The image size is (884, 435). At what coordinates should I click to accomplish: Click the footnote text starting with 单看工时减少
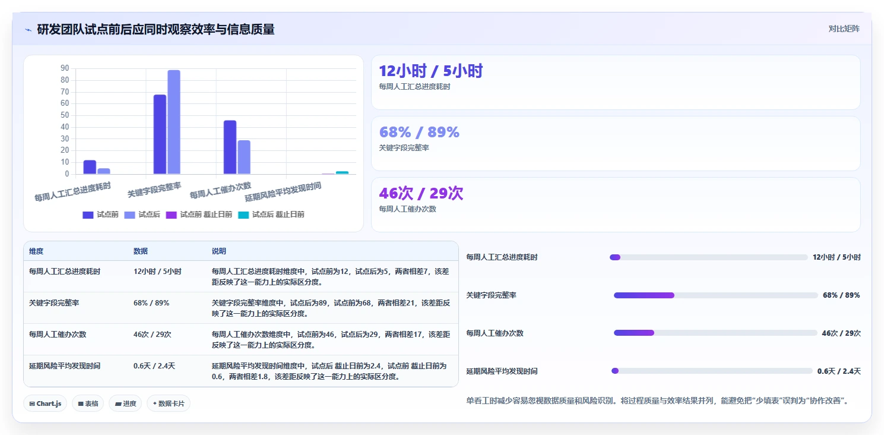click(658, 401)
